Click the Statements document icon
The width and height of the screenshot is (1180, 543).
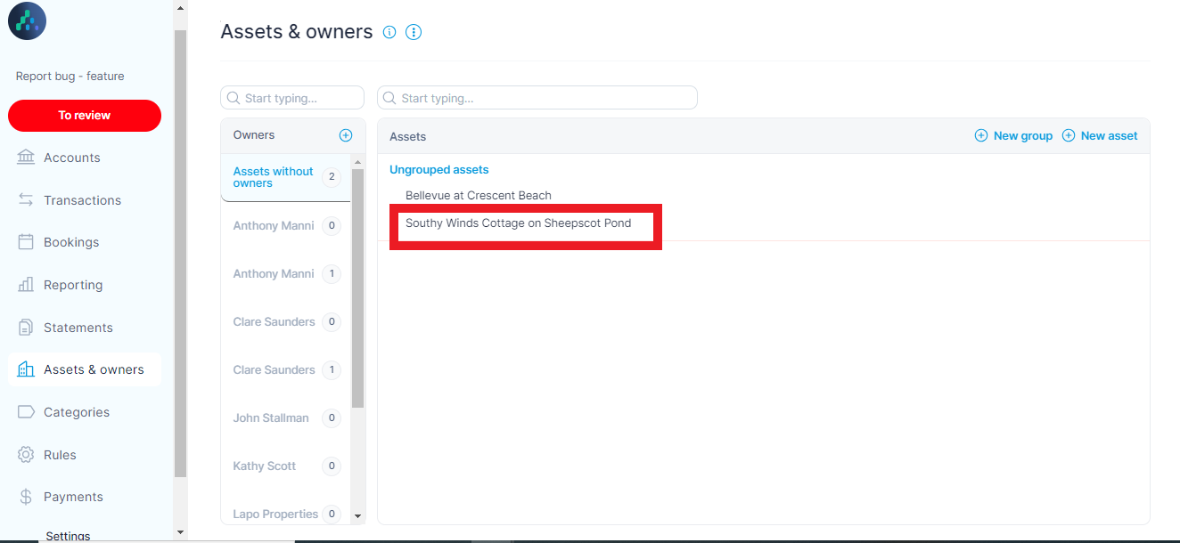tap(26, 328)
